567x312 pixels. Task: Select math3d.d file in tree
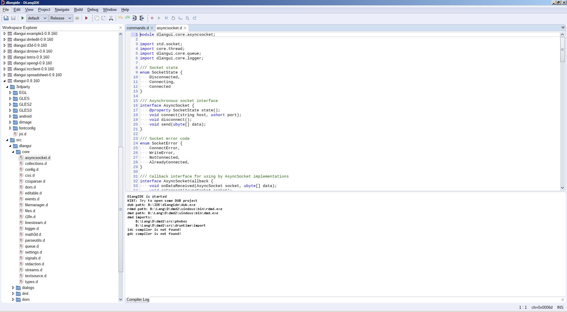[x=33, y=234]
